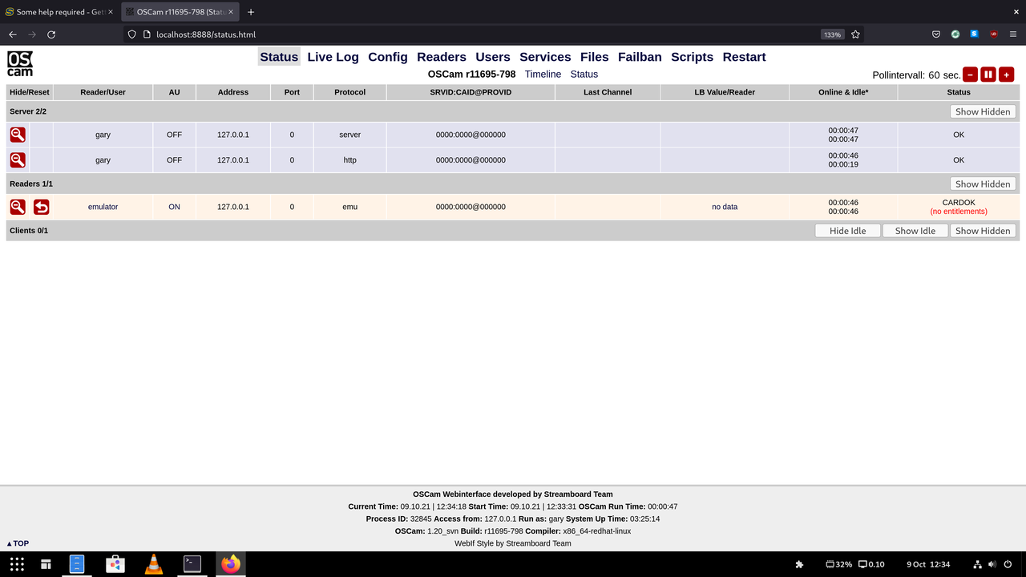Open the software store taskbar icon
The image size is (1026, 577).
coord(115,564)
